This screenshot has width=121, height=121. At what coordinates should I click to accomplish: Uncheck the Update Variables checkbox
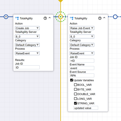click(72, 80)
